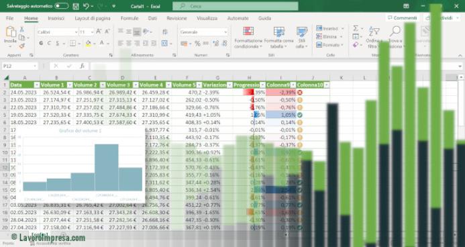Viewport: 465px width, 247px height.
Task: Increase font size with larger A icon
Action: (x=99, y=32)
